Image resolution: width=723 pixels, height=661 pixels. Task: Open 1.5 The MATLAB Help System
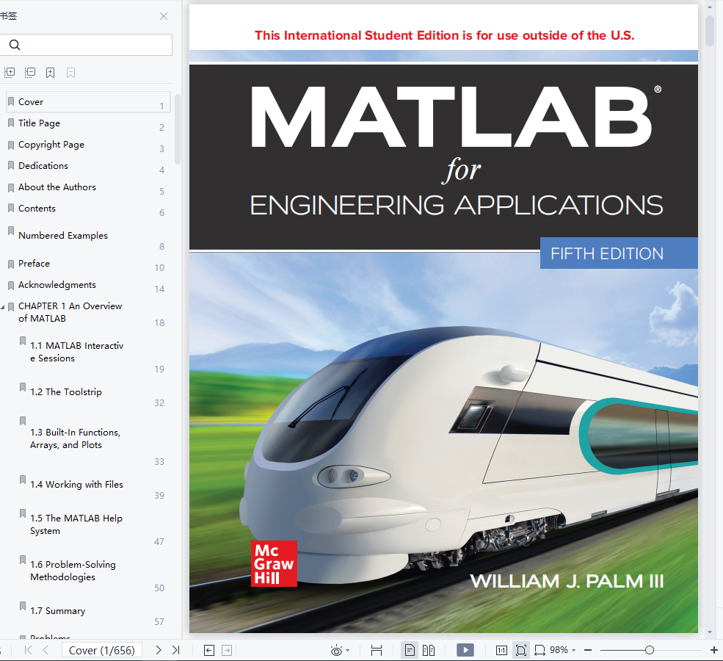tap(76, 524)
